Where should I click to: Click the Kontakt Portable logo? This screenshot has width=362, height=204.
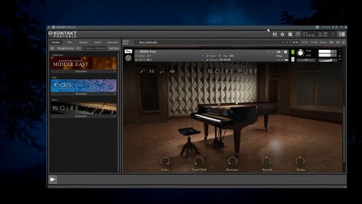(63, 34)
